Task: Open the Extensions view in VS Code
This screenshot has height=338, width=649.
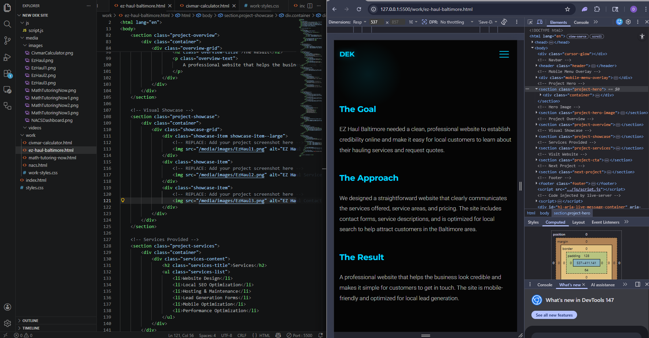Action: [x=7, y=74]
